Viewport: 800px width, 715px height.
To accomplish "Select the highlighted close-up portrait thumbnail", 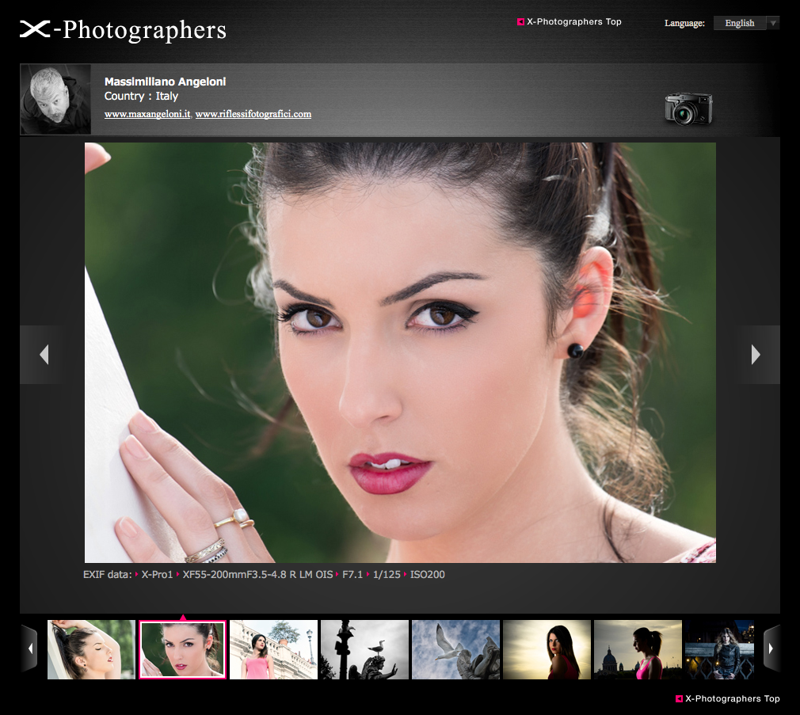I will (182, 649).
